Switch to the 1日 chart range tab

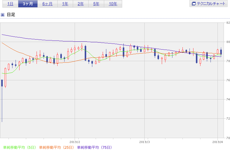10,4
